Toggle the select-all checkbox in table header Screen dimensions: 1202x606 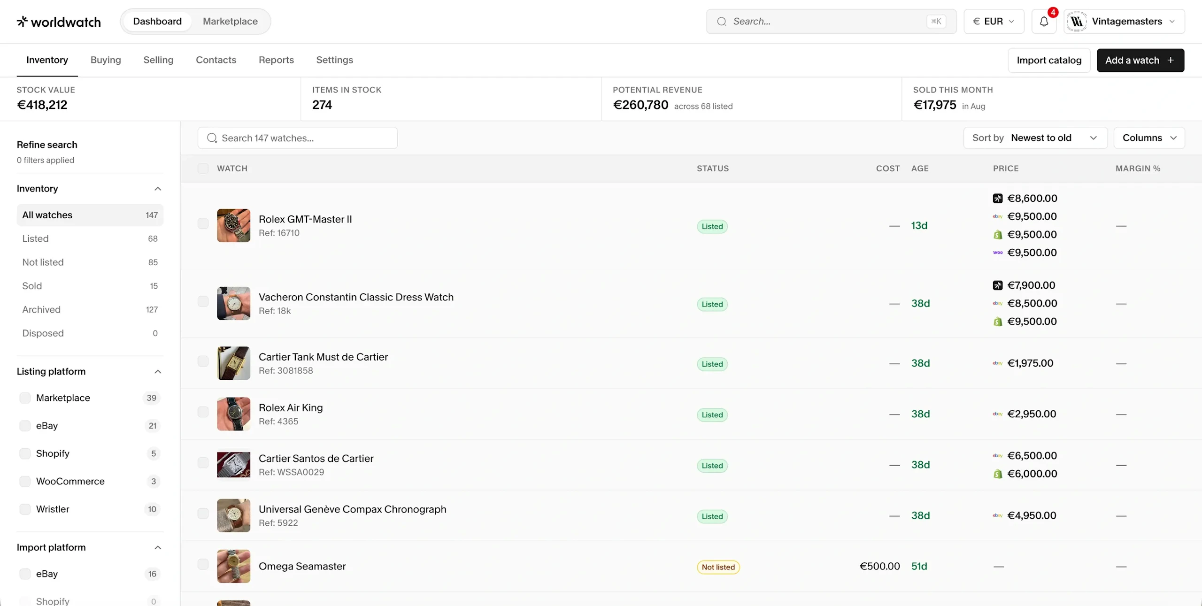203,169
